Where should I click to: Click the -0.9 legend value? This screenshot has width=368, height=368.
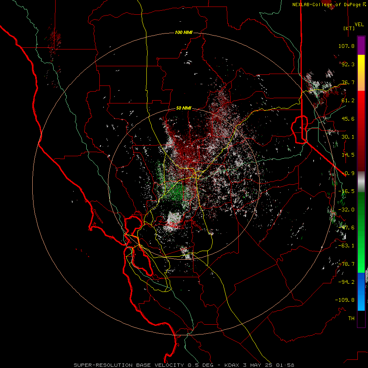point(348,173)
